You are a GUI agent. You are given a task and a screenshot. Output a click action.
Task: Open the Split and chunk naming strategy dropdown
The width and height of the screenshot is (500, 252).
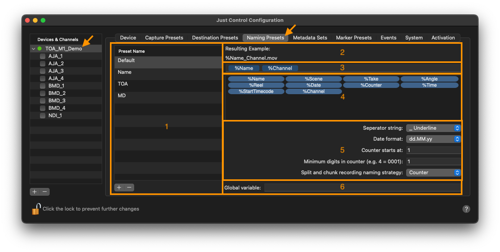pos(433,172)
